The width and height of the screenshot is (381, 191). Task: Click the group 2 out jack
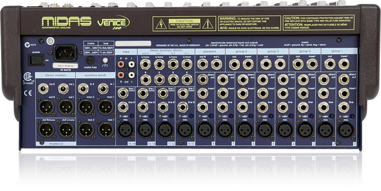tap(298, 64)
